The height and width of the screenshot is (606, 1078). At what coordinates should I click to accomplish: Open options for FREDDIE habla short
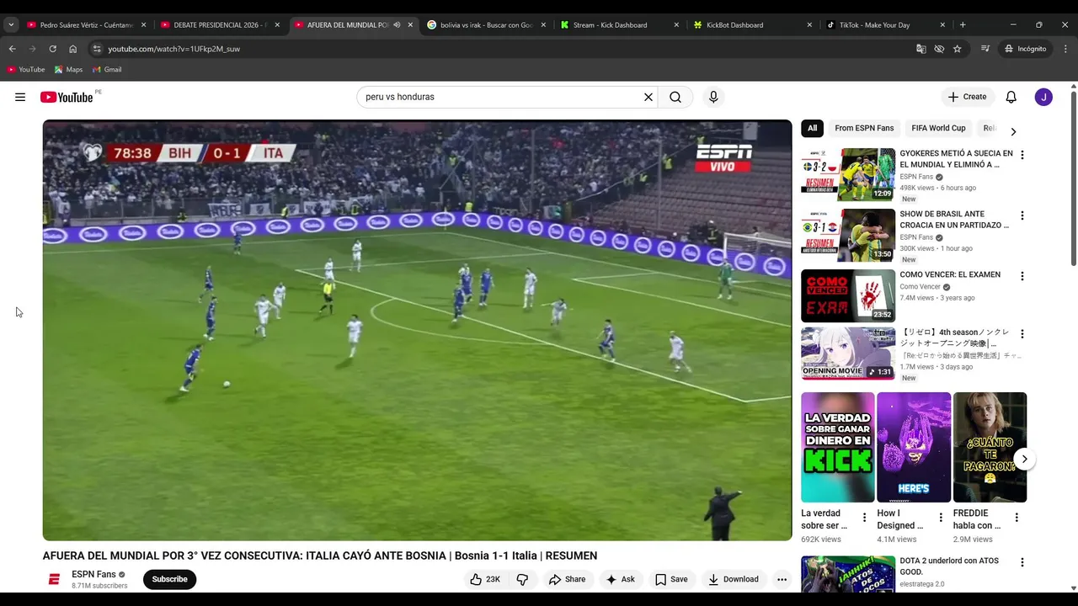click(x=1017, y=518)
